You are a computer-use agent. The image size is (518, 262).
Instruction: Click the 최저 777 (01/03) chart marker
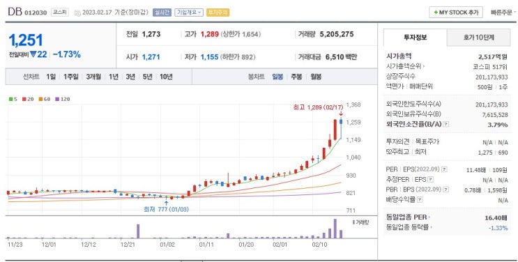coord(166,209)
